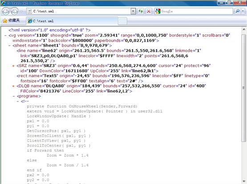Click the text "Zoom = Zoom / 1.4"

pyautogui.click(x=67, y=165)
